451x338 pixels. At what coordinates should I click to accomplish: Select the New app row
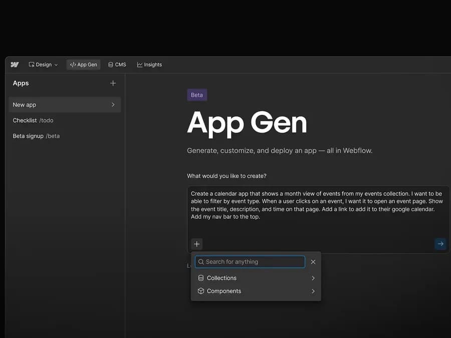(x=65, y=105)
